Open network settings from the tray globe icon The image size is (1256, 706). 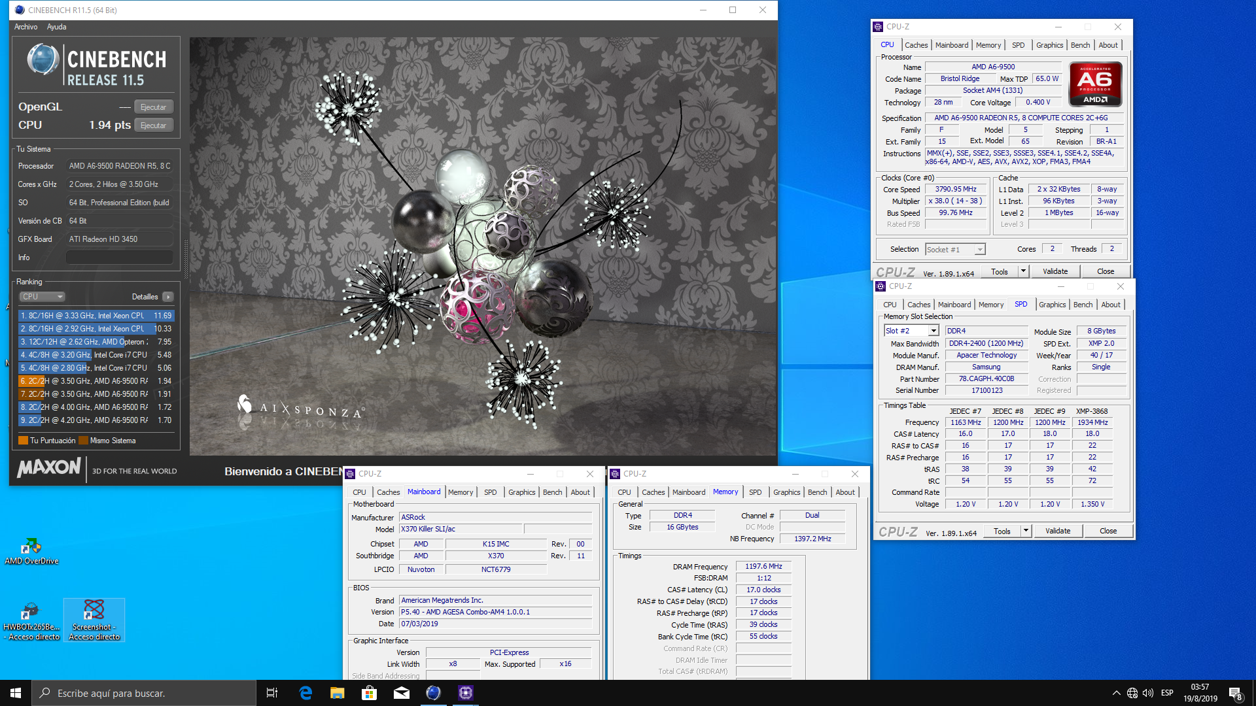tap(1132, 693)
